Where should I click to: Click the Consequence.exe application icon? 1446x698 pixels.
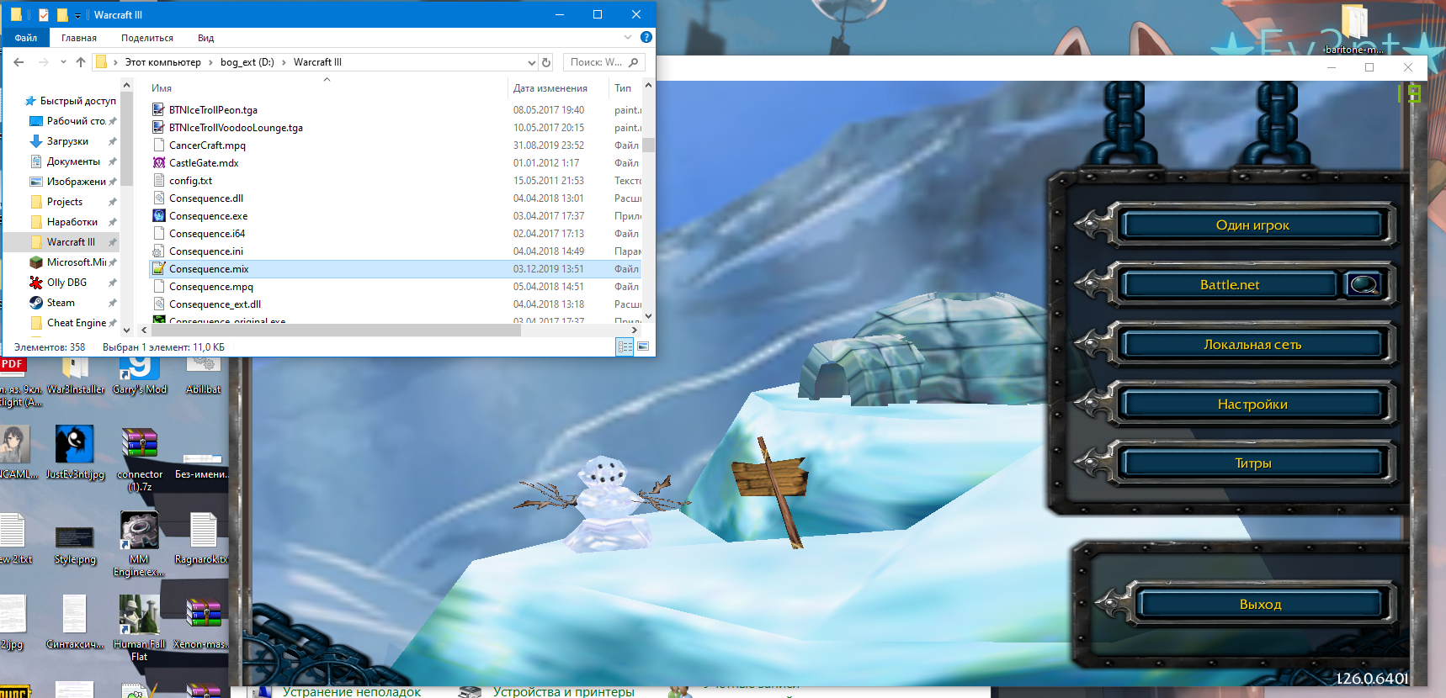tap(158, 216)
